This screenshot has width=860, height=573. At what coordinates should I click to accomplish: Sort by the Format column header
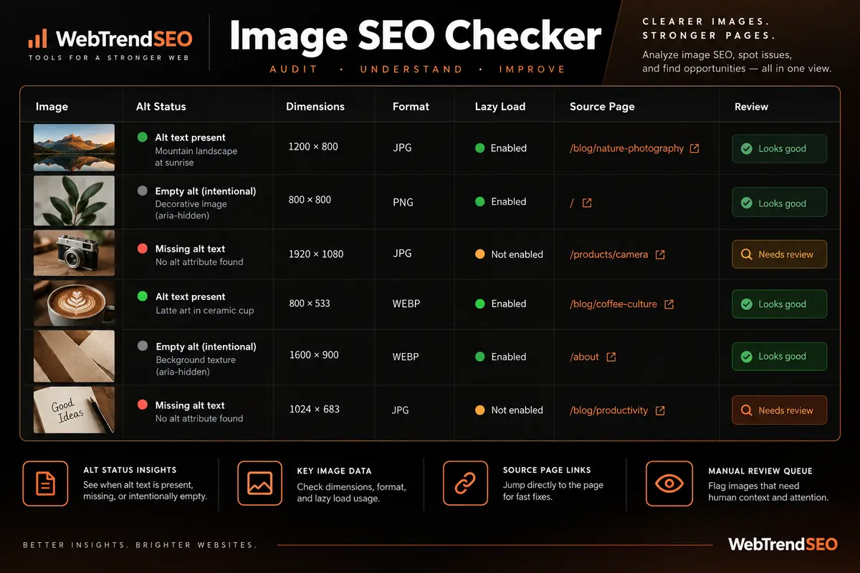(x=411, y=107)
